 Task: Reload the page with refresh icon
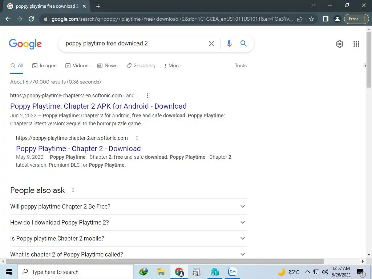31,19
